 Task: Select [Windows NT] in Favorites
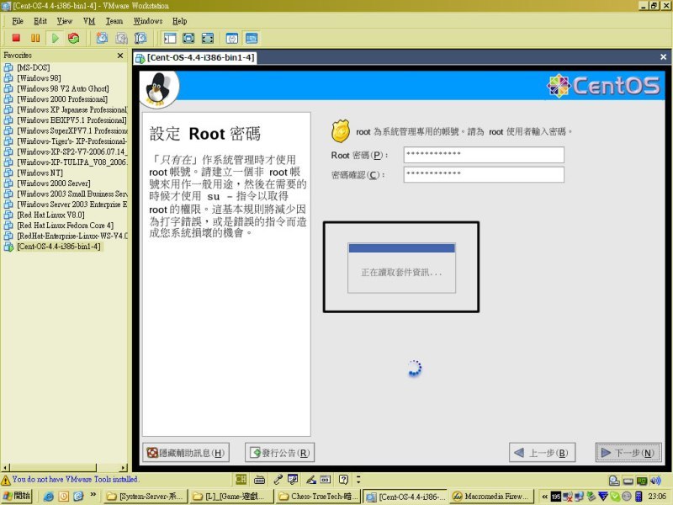[40, 173]
